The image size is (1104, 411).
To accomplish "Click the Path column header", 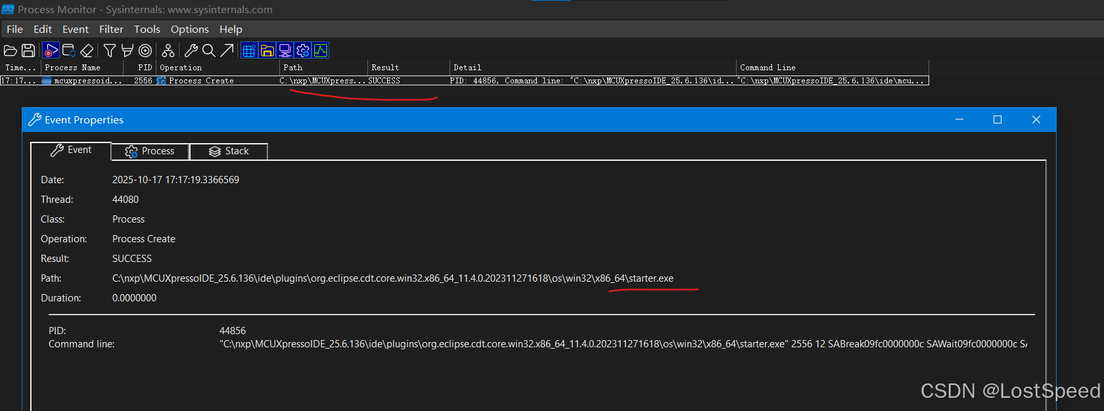I will (x=323, y=68).
